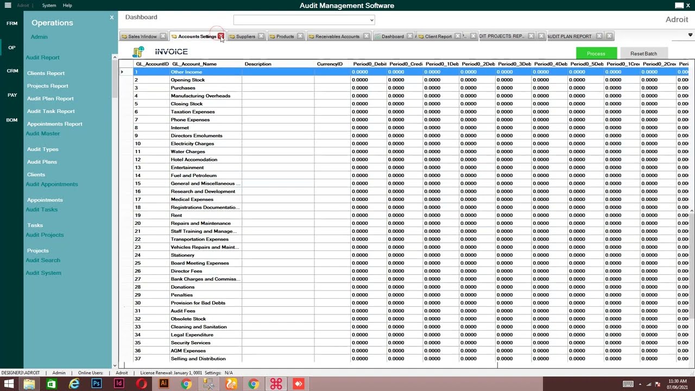Open Projects Report in sidebar
695x391 pixels.
tap(48, 86)
